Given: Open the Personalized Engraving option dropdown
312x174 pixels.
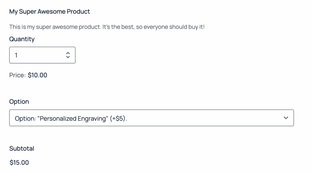Looking at the screenshot, I should coord(151,118).
